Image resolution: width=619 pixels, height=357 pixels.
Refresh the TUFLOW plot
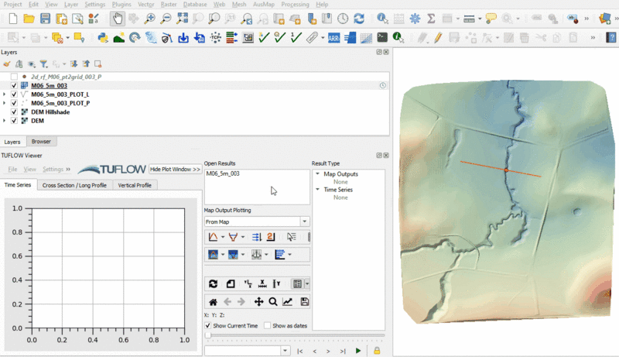click(213, 284)
